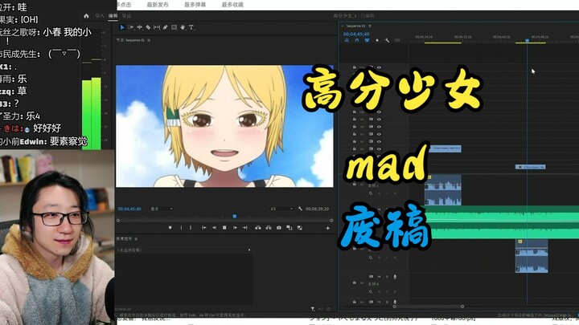
Task: Toggle sync lock on the blue-clip track
Action: (x=371, y=149)
